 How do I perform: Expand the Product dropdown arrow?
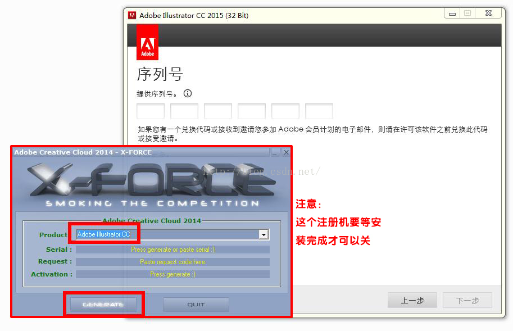[264, 234]
